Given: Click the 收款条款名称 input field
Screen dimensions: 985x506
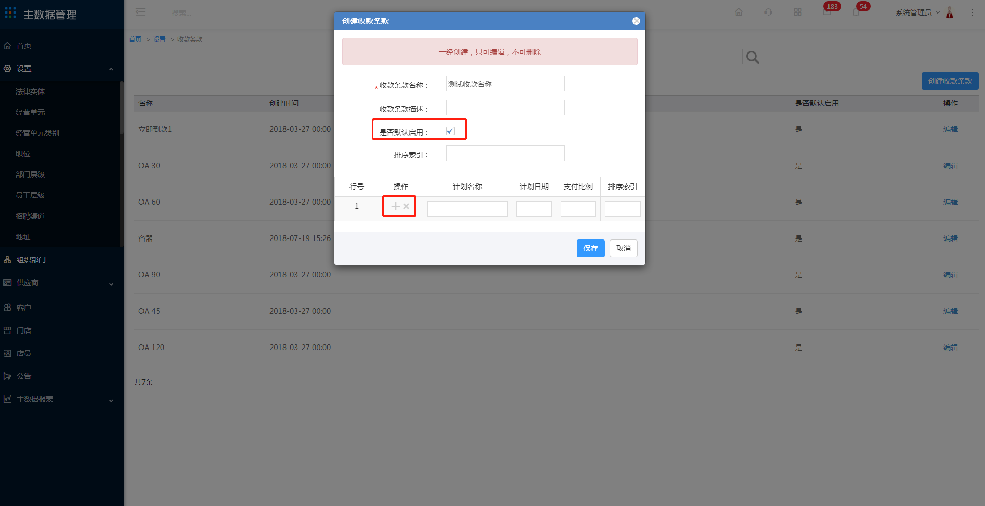Looking at the screenshot, I should (505, 84).
